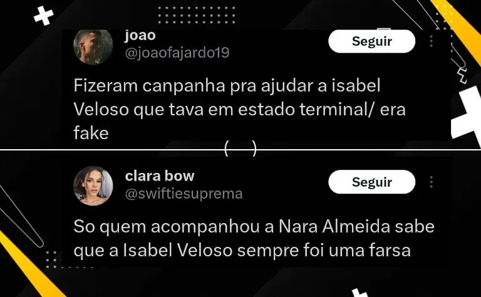This screenshot has width=481, height=297.
Task: Open joao's profile picture
Action: point(93,46)
